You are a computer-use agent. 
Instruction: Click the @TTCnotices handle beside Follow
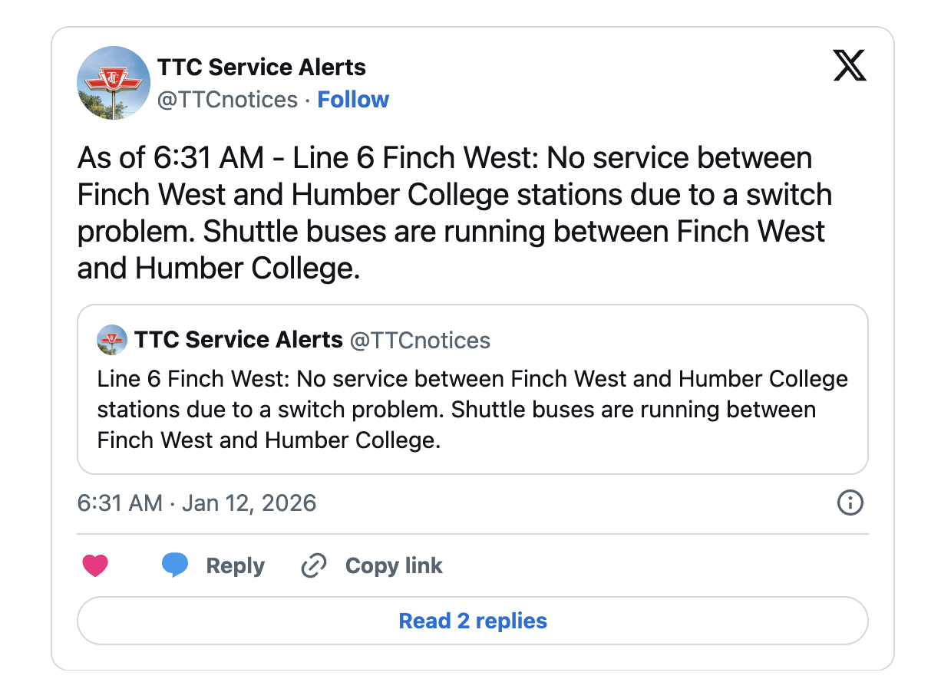[x=227, y=100]
